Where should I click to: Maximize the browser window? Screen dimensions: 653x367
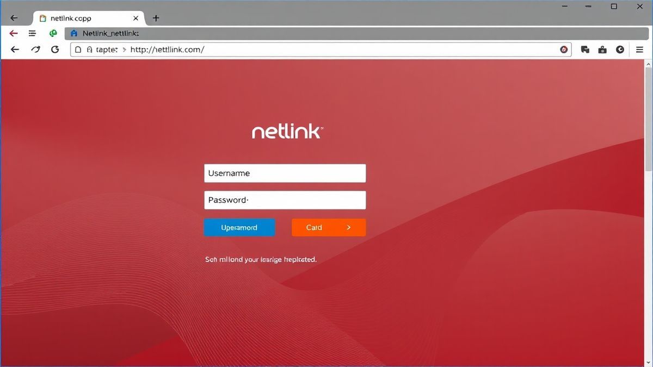614,7
